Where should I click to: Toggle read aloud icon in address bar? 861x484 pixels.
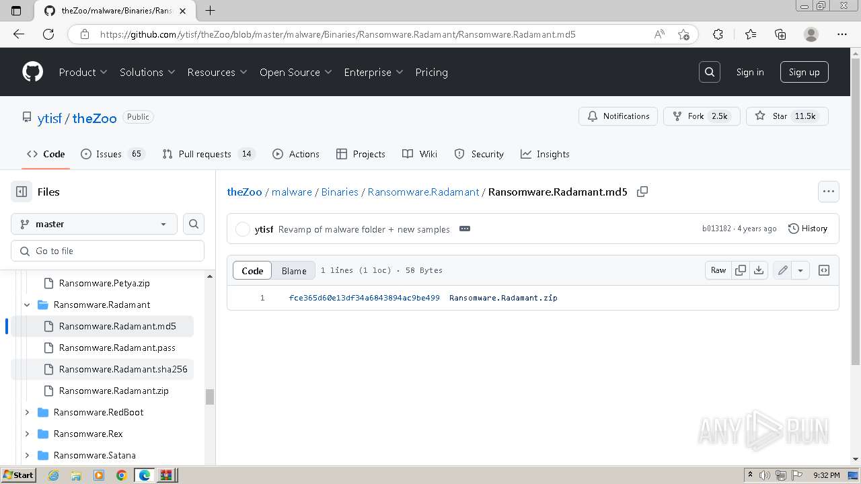click(x=659, y=34)
